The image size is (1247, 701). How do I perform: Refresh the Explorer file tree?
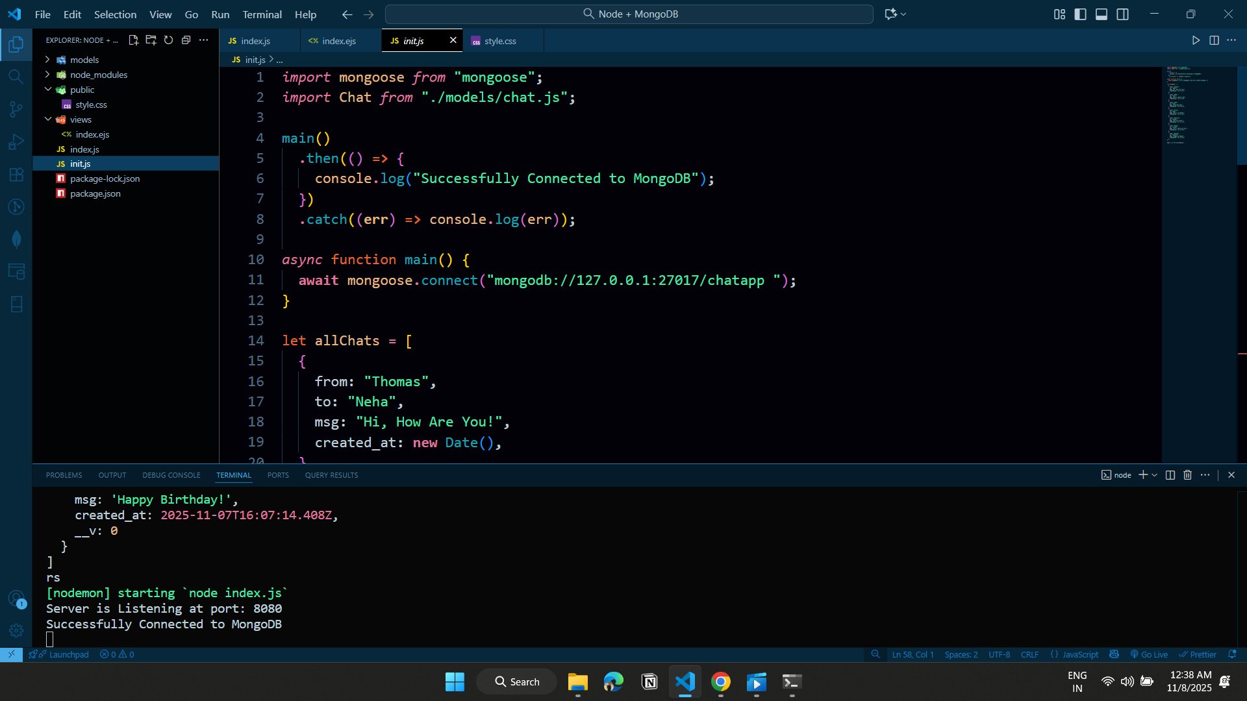(168, 40)
